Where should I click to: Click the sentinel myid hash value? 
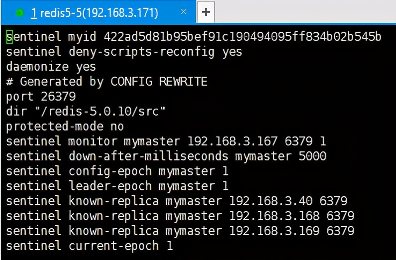coord(242,37)
